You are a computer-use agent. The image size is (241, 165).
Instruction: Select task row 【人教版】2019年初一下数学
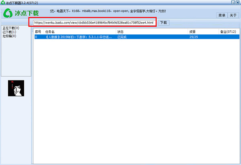click(137, 37)
